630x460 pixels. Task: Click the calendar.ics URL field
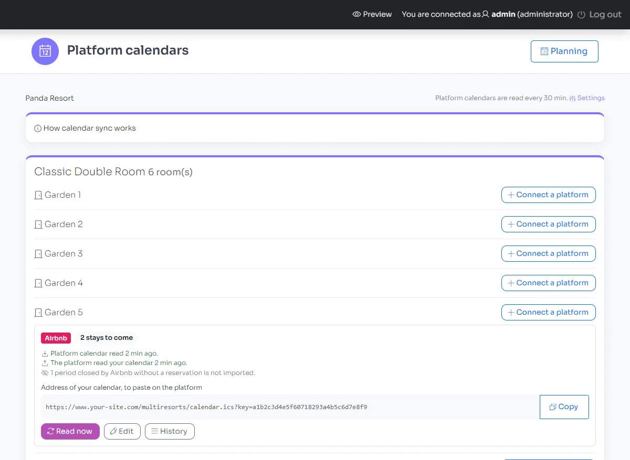(x=290, y=407)
